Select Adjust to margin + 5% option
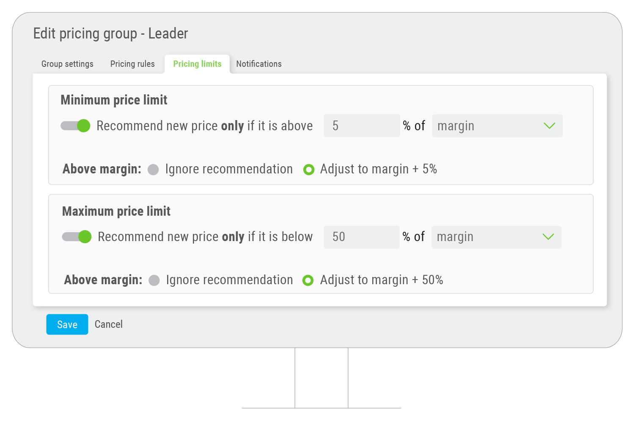 click(x=309, y=170)
